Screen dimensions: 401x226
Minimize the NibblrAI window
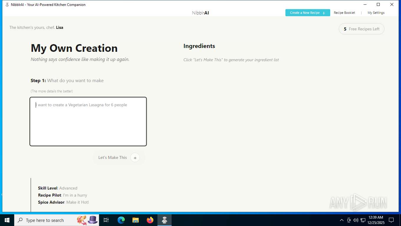point(365,4)
